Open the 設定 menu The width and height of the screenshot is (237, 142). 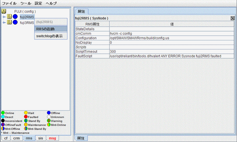pyautogui.click(x=38, y=3)
